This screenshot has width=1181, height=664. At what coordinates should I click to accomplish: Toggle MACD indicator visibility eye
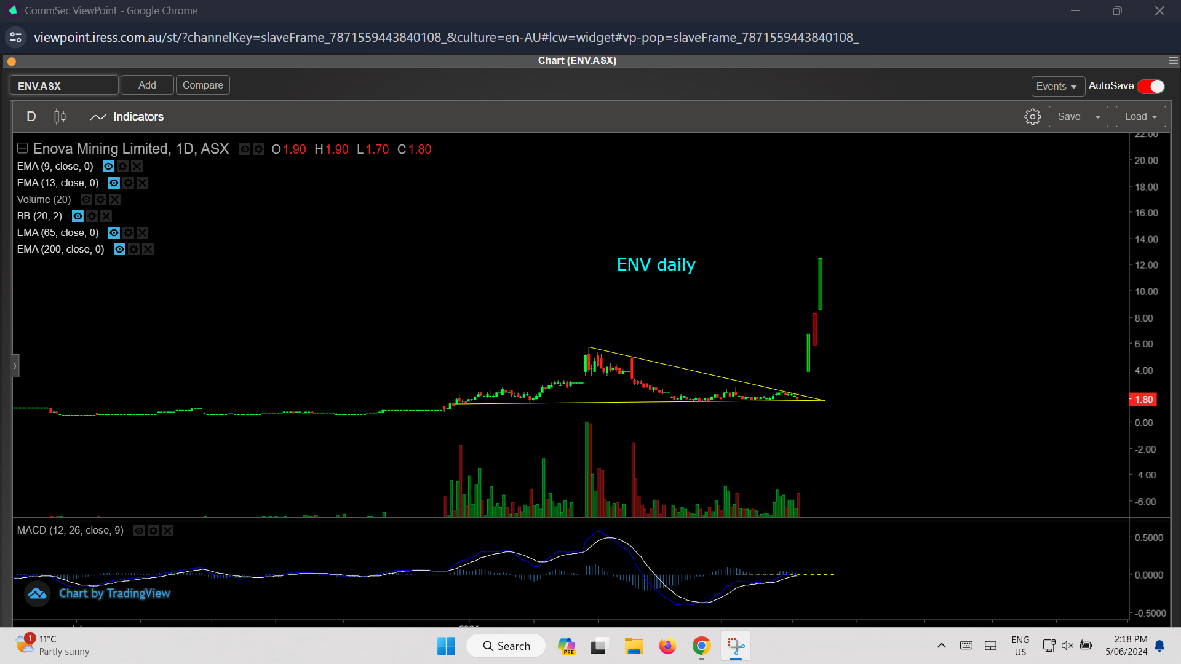click(139, 531)
